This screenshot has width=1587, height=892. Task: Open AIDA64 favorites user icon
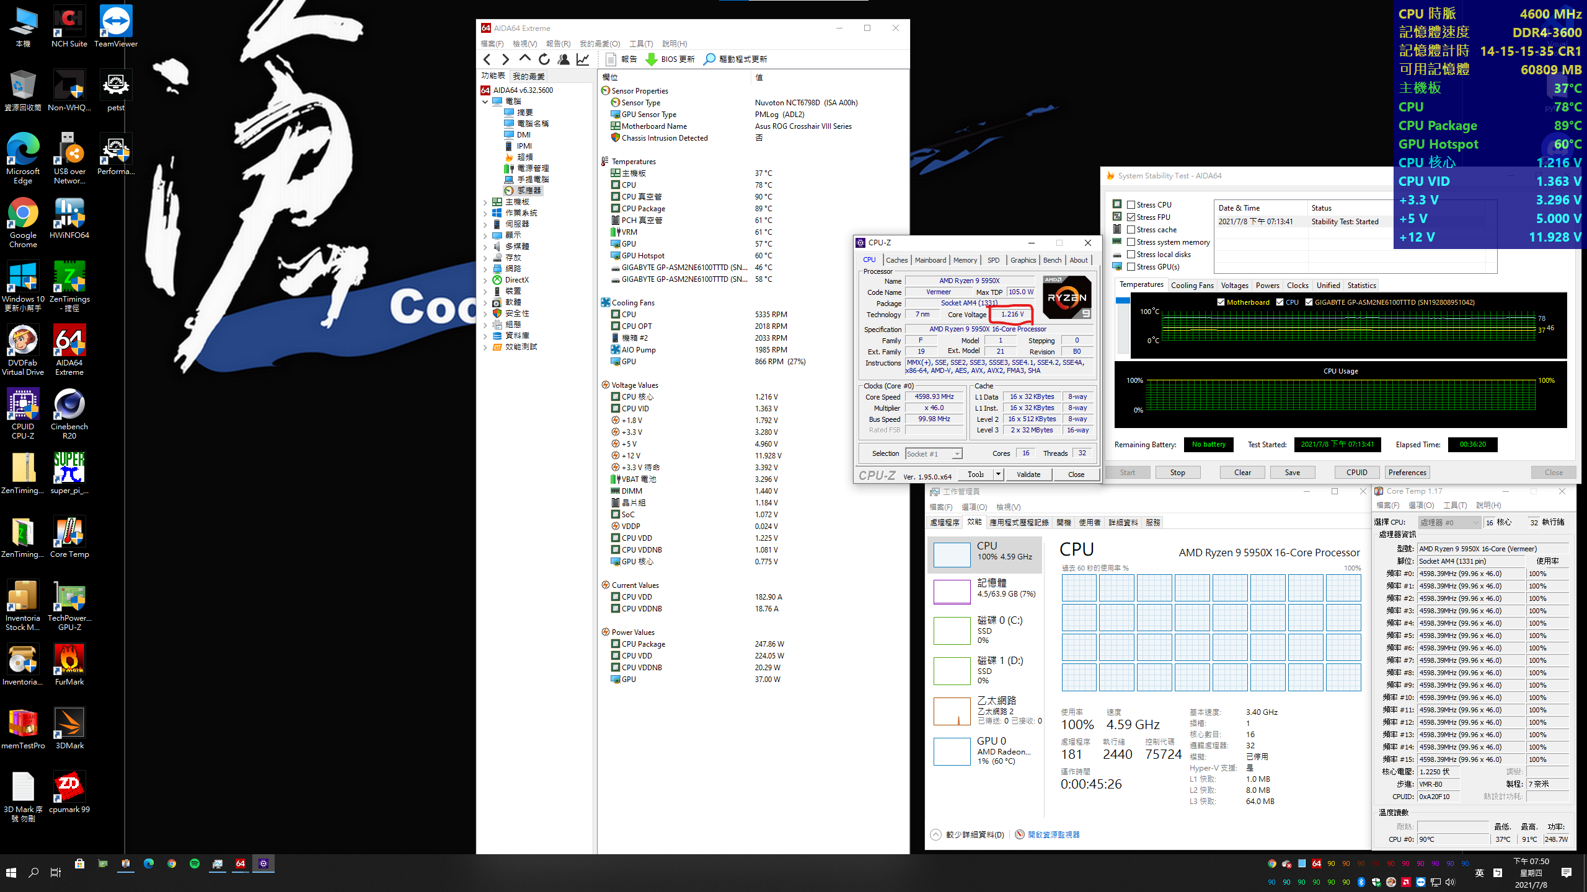coord(564,59)
